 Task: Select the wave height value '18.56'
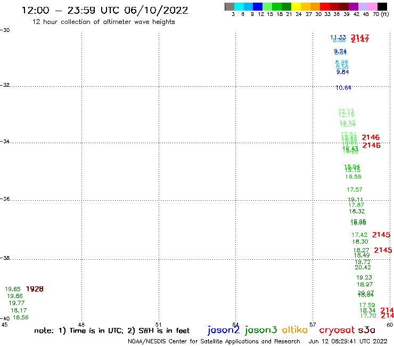pyautogui.click(x=21, y=318)
